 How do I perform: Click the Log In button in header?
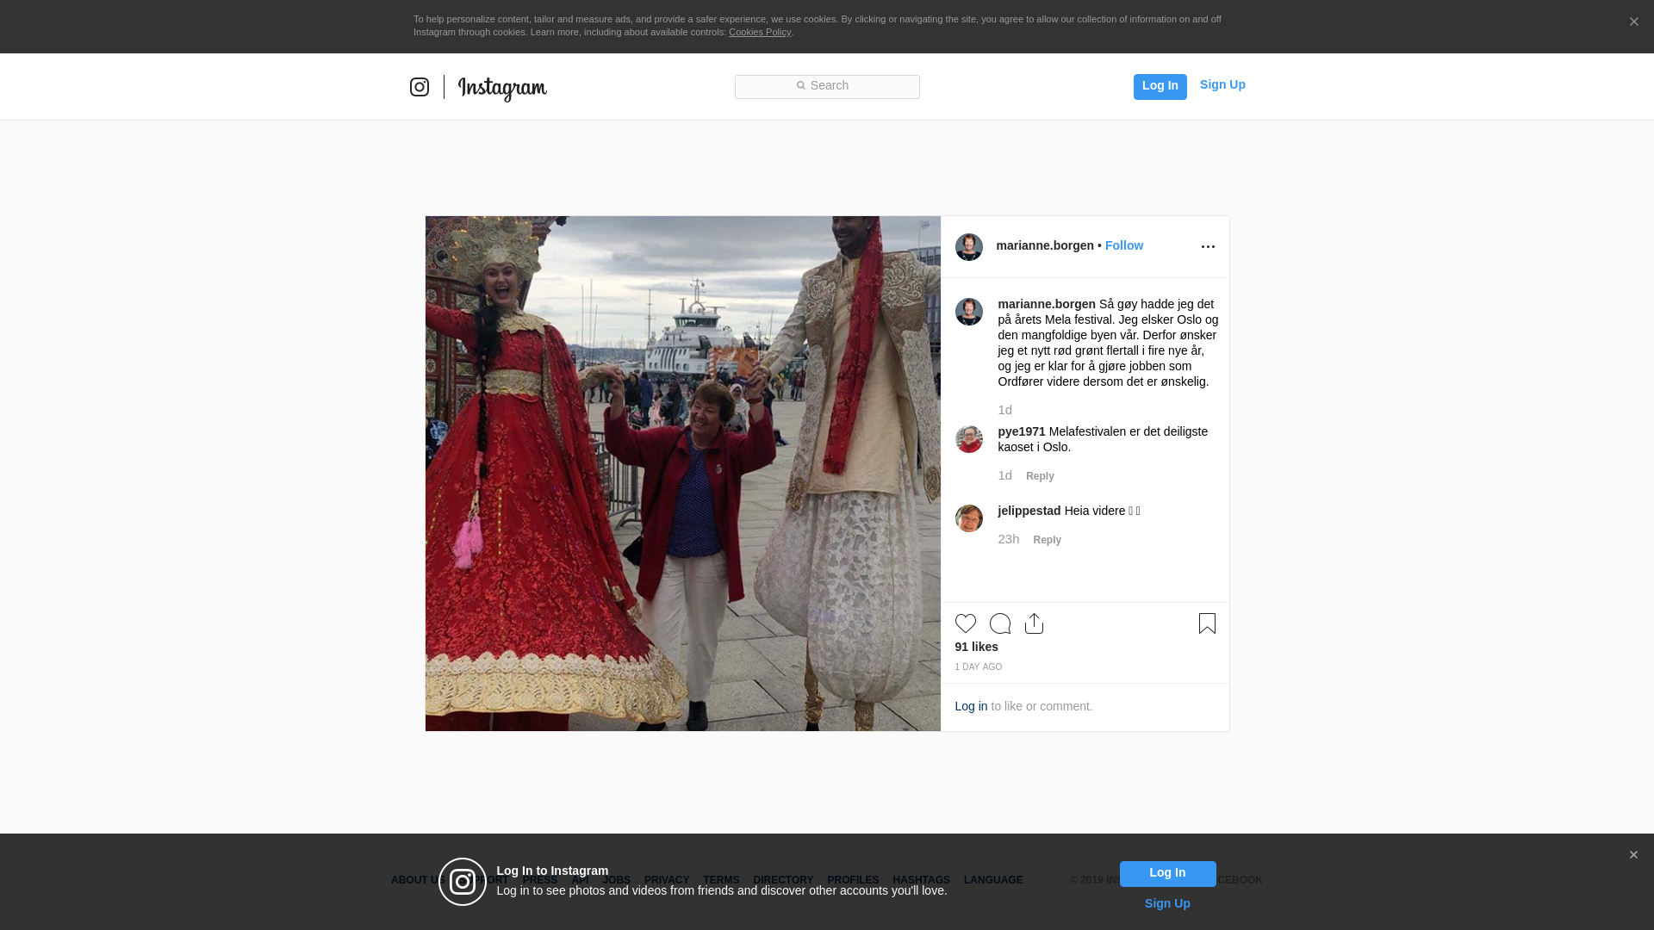pos(1160,86)
